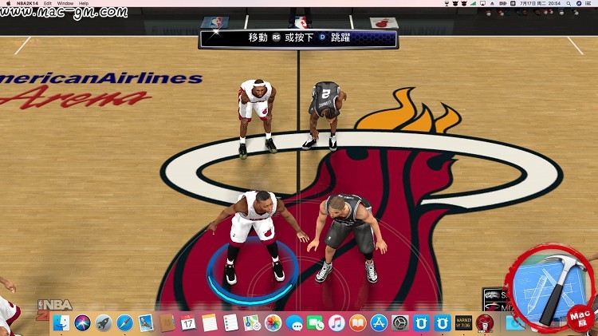This screenshot has height=336, width=598.
Task: Open Photos pinwheel icon in Dock
Action: coord(273,323)
